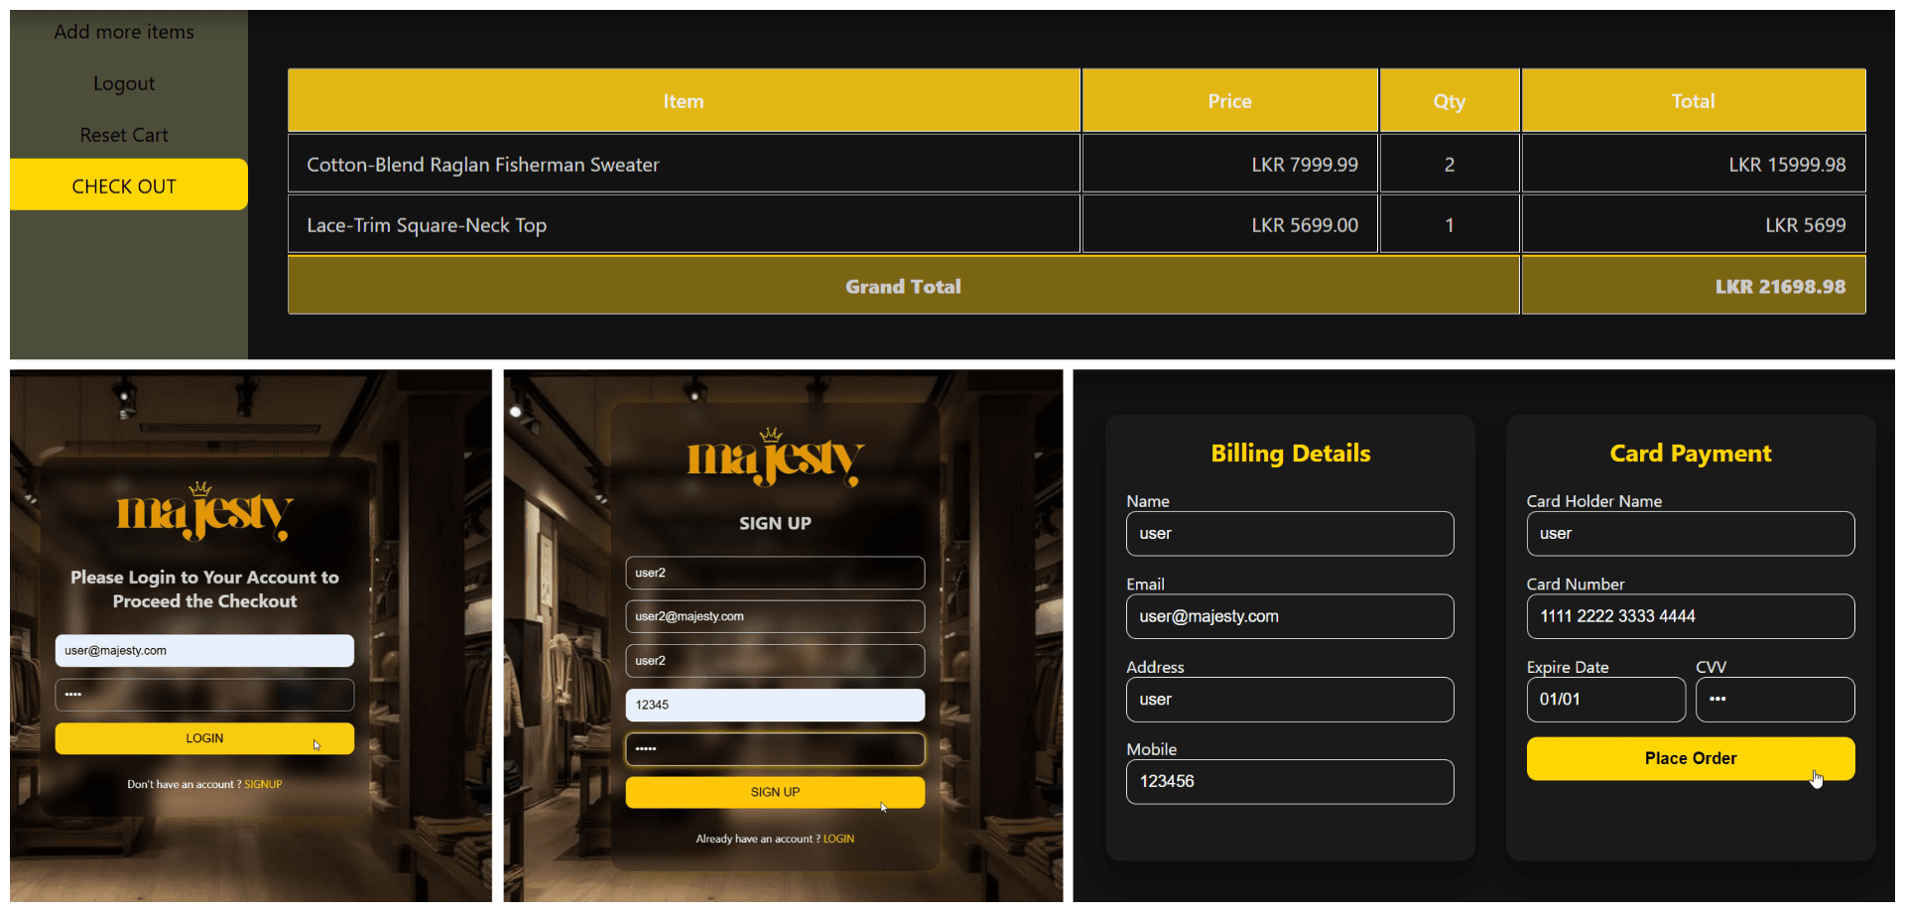Viewport: 1905px width, 912px height.
Task: Click Lace-Trim Square-Neck Top cell
Action: coord(684,224)
